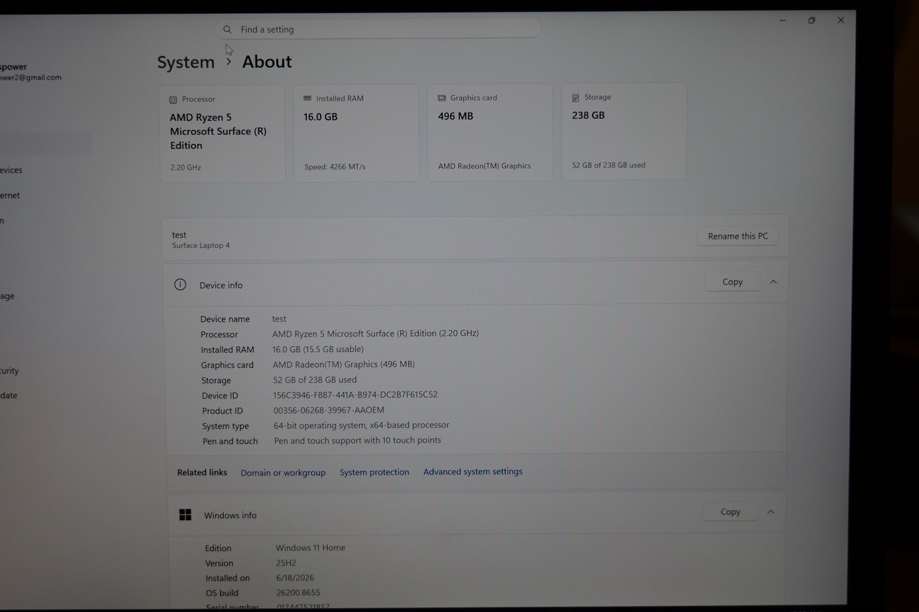Click the Device info circle icon
The image size is (919, 612).
click(180, 285)
